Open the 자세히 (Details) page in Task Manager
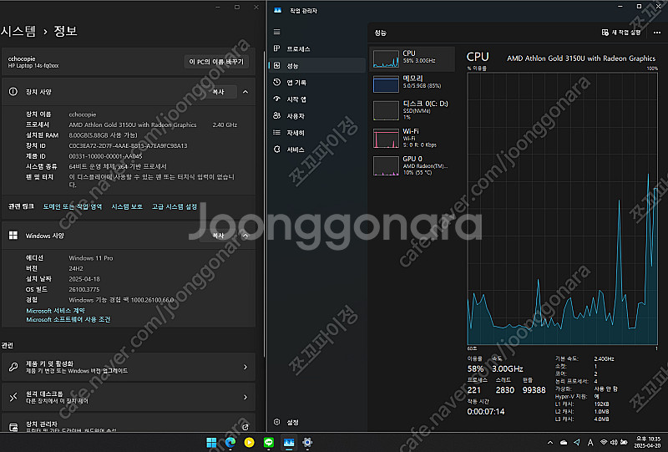Image resolution: width=668 pixels, height=452 pixels. click(x=317, y=133)
